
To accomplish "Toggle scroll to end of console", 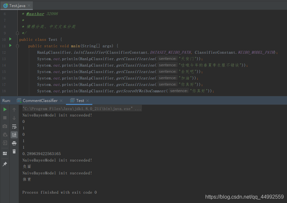I will point(14,135).
